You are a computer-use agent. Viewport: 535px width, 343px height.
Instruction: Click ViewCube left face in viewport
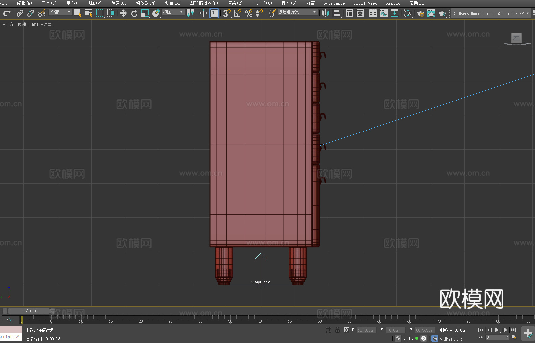tap(516, 38)
